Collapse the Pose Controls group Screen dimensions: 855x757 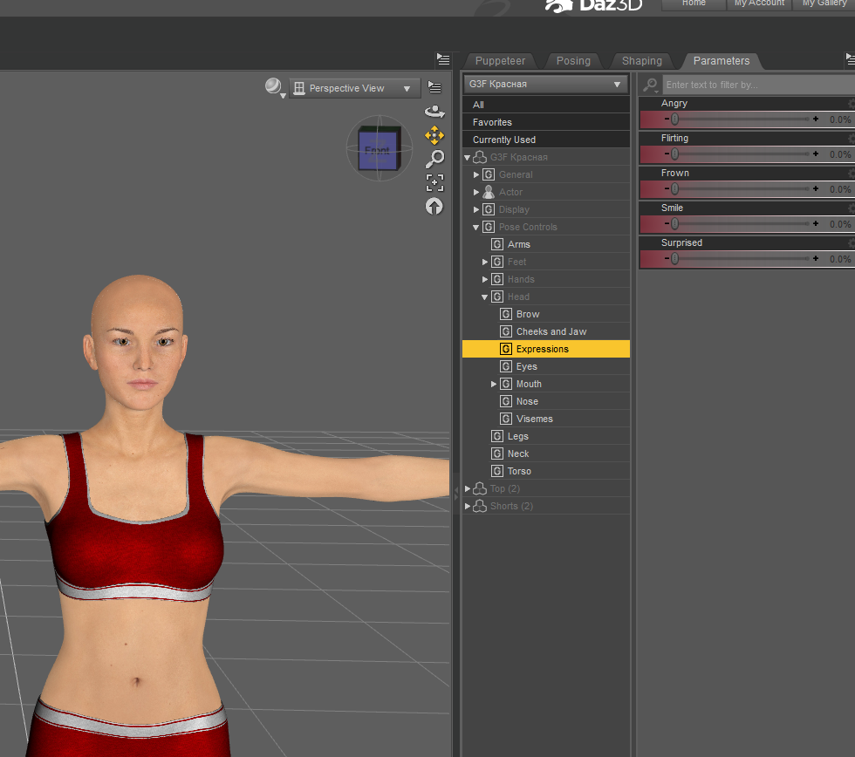tap(476, 228)
